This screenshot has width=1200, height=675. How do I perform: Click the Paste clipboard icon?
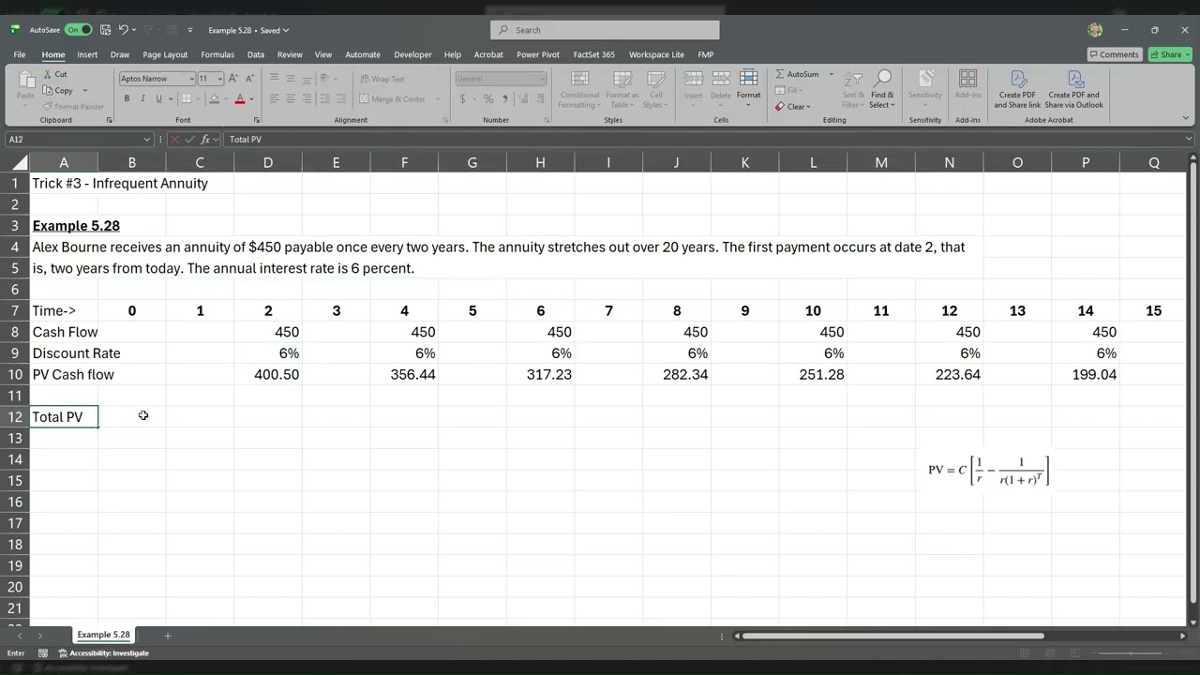point(25,80)
